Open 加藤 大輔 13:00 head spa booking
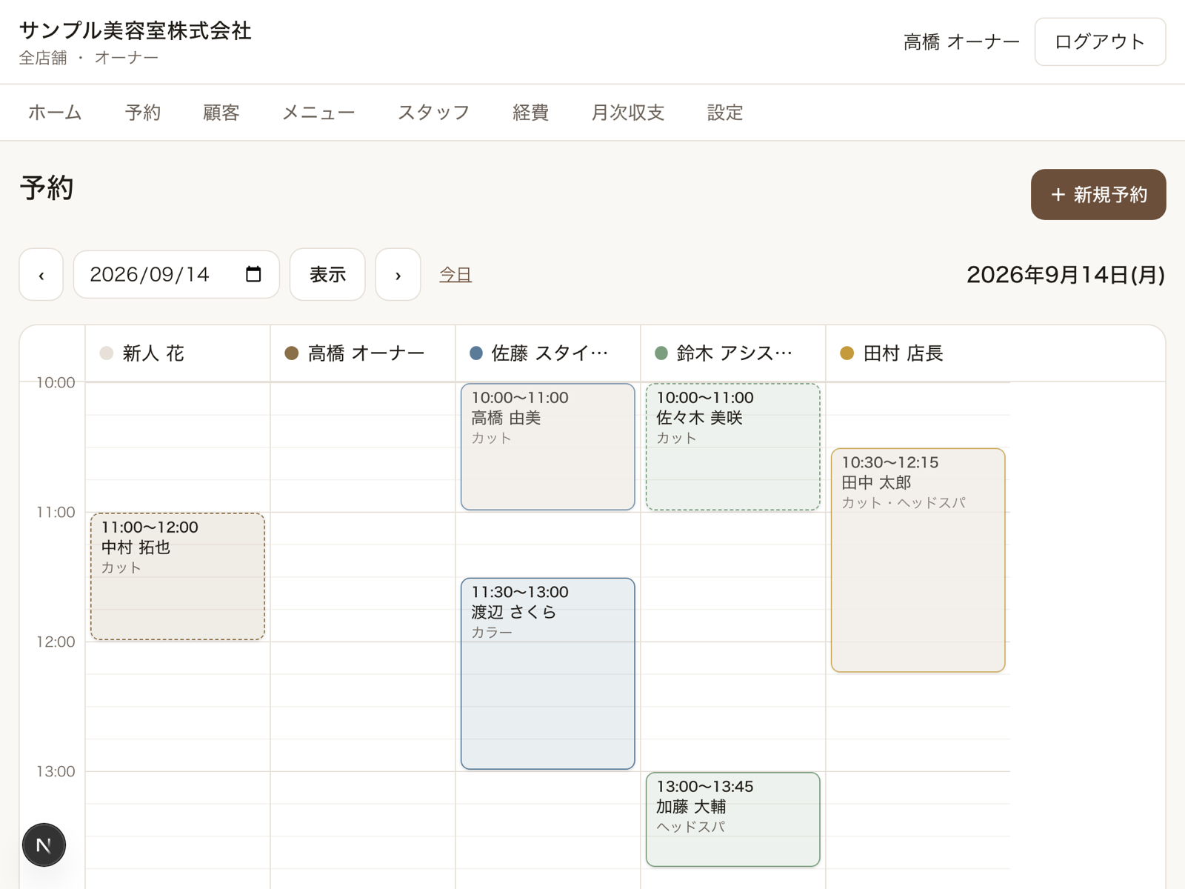This screenshot has height=889, width=1185. pos(733,819)
